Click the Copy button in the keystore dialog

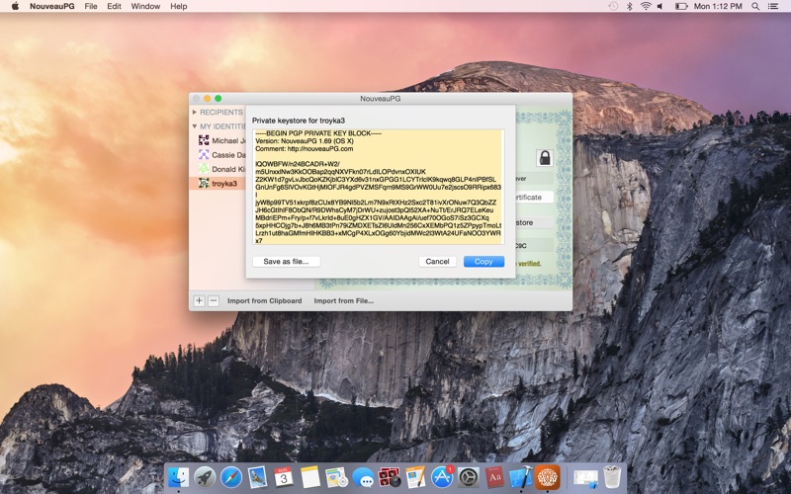point(483,261)
